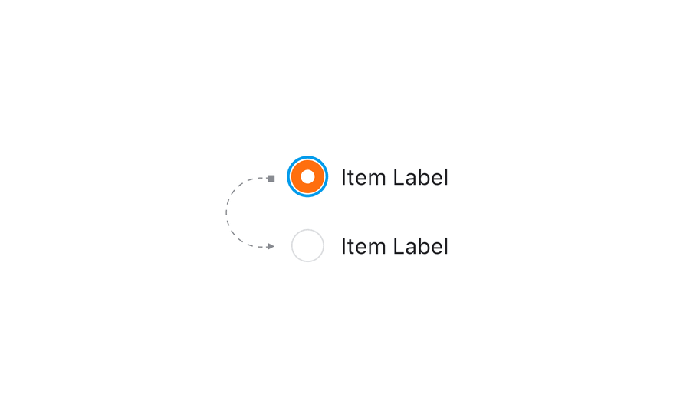Click the capital 'L' in the bottom Item Label
The width and height of the screenshot is (690, 414).
pyautogui.click(x=398, y=246)
